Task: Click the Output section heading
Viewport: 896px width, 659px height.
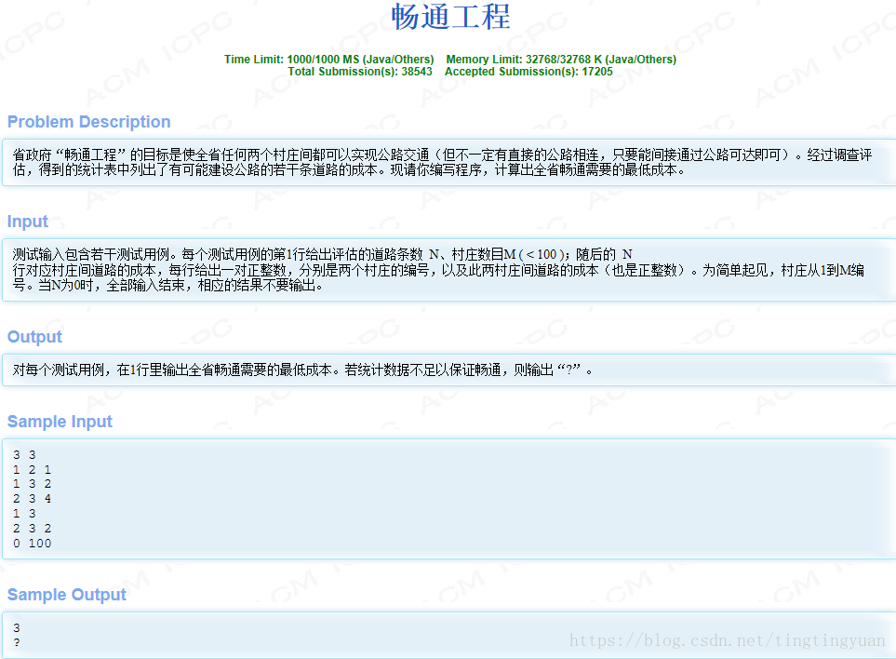Action: point(34,337)
